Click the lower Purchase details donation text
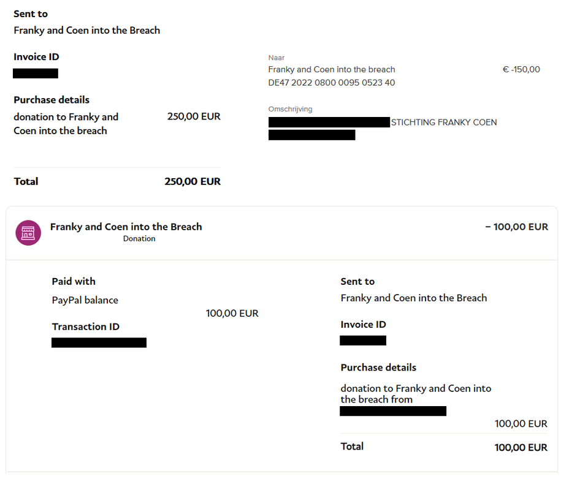The image size is (588, 490). coord(416,394)
